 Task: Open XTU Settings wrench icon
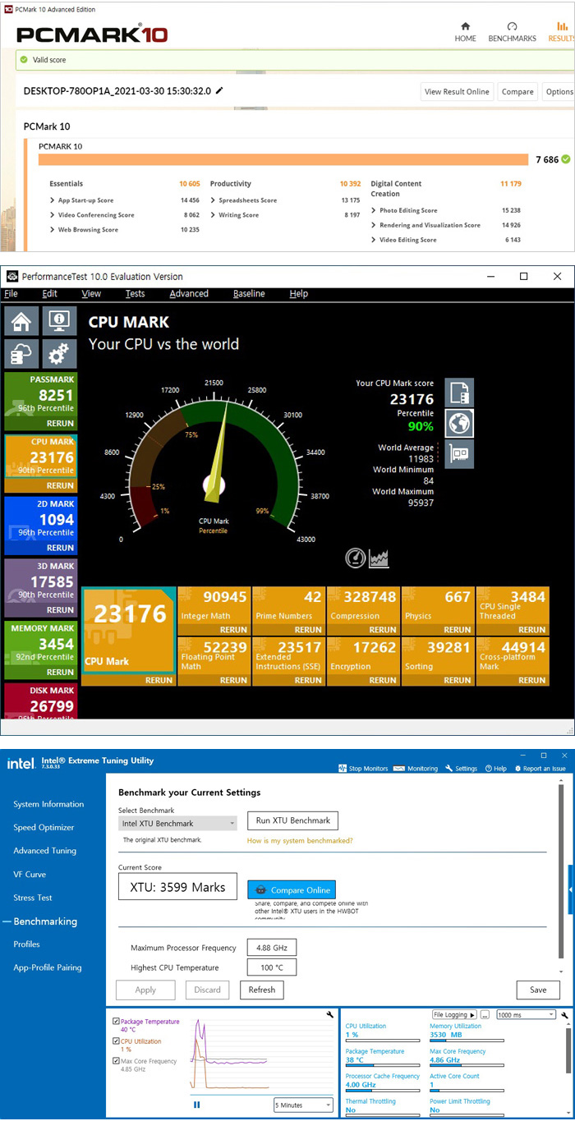(x=449, y=769)
